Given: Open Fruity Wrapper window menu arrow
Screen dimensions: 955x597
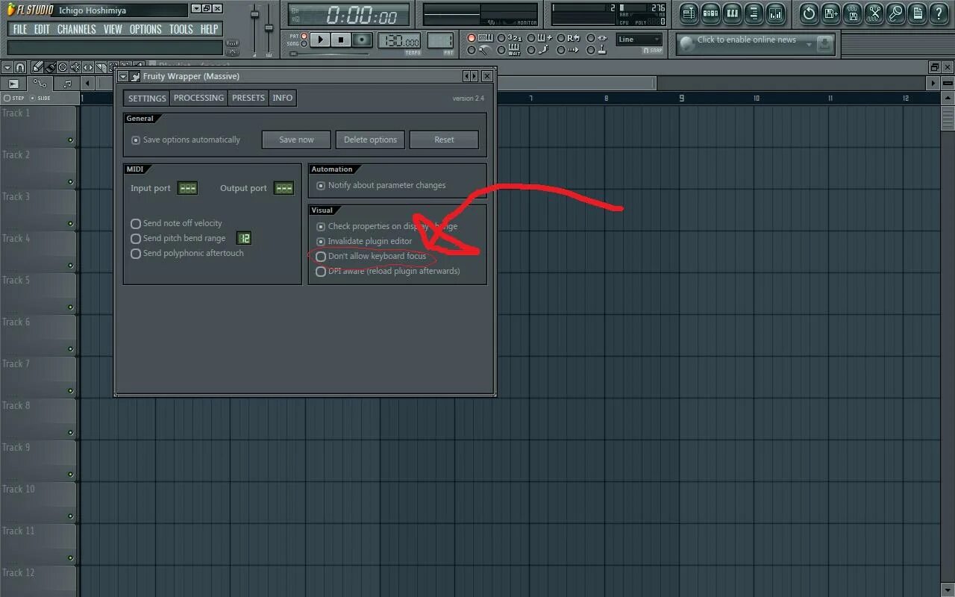Looking at the screenshot, I should tap(123, 77).
